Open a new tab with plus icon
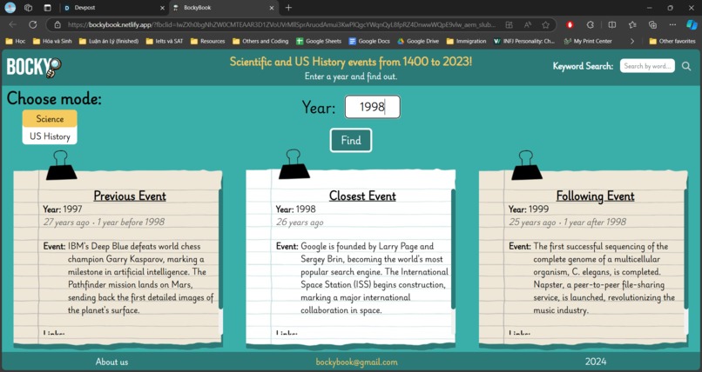The height and width of the screenshot is (372, 702). pos(288,8)
